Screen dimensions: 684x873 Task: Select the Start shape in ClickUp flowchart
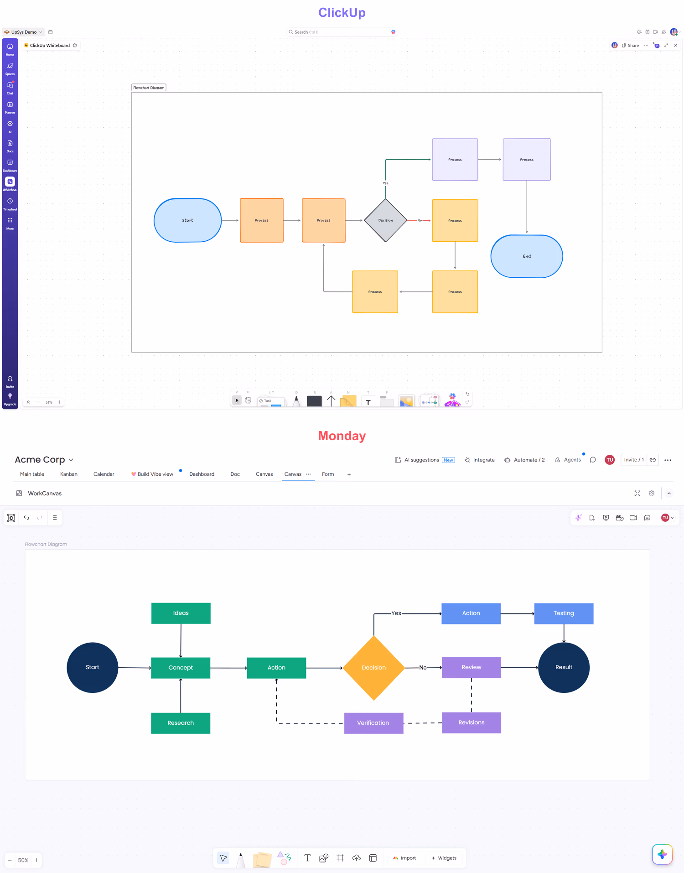click(x=188, y=220)
